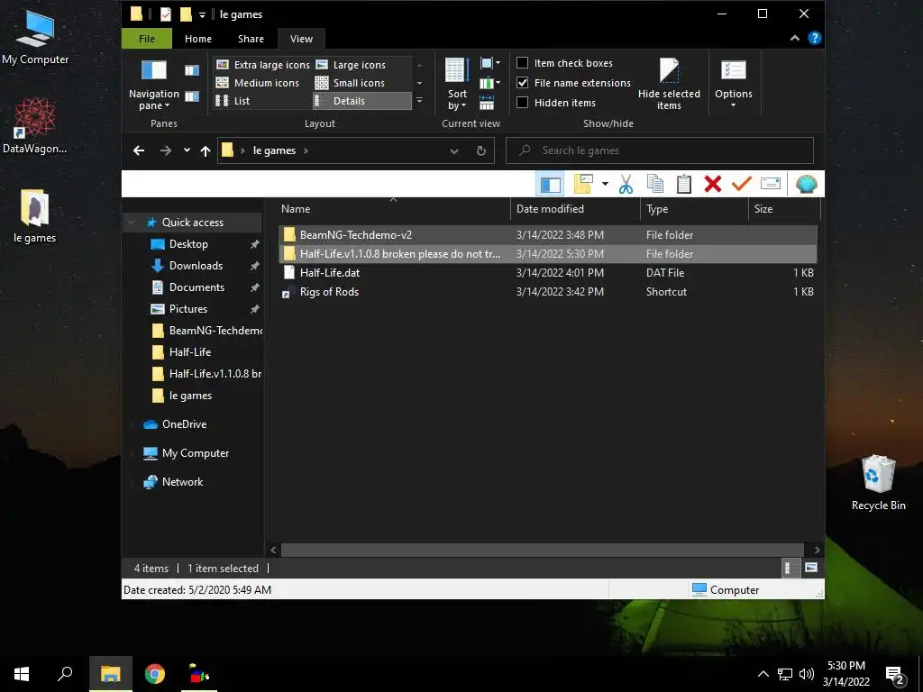
Task: Click the Cut scissors icon
Action: [626, 184]
